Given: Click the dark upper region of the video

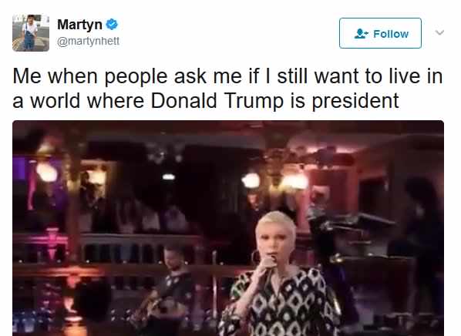Looking at the screenshot, I should click(228, 133).
